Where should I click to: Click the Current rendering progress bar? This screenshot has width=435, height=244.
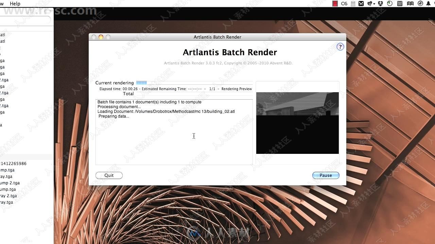click(194, 83)
